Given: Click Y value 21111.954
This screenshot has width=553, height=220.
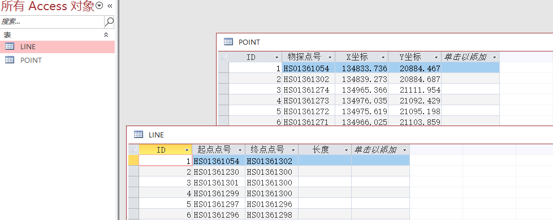Looking at the screenshot, I should click(x=415, y=90).
